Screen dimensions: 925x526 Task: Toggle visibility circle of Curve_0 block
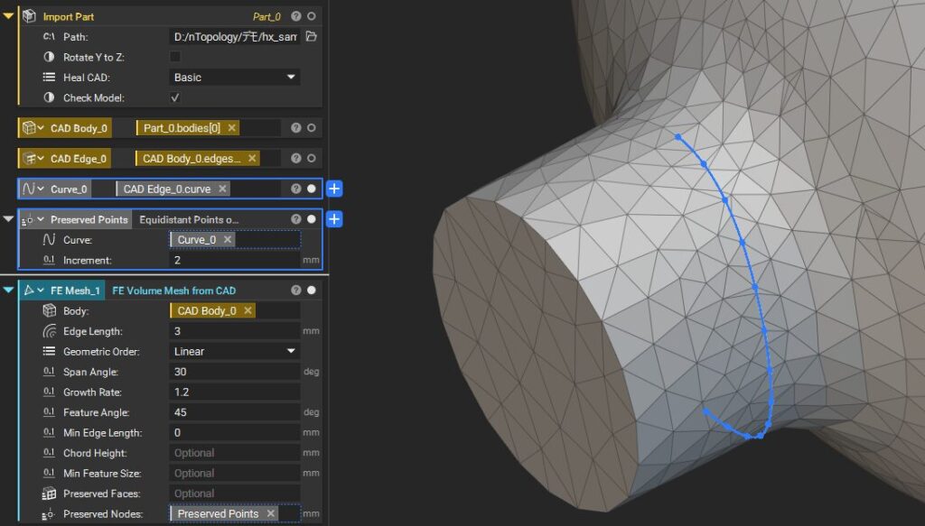[312, 189]
